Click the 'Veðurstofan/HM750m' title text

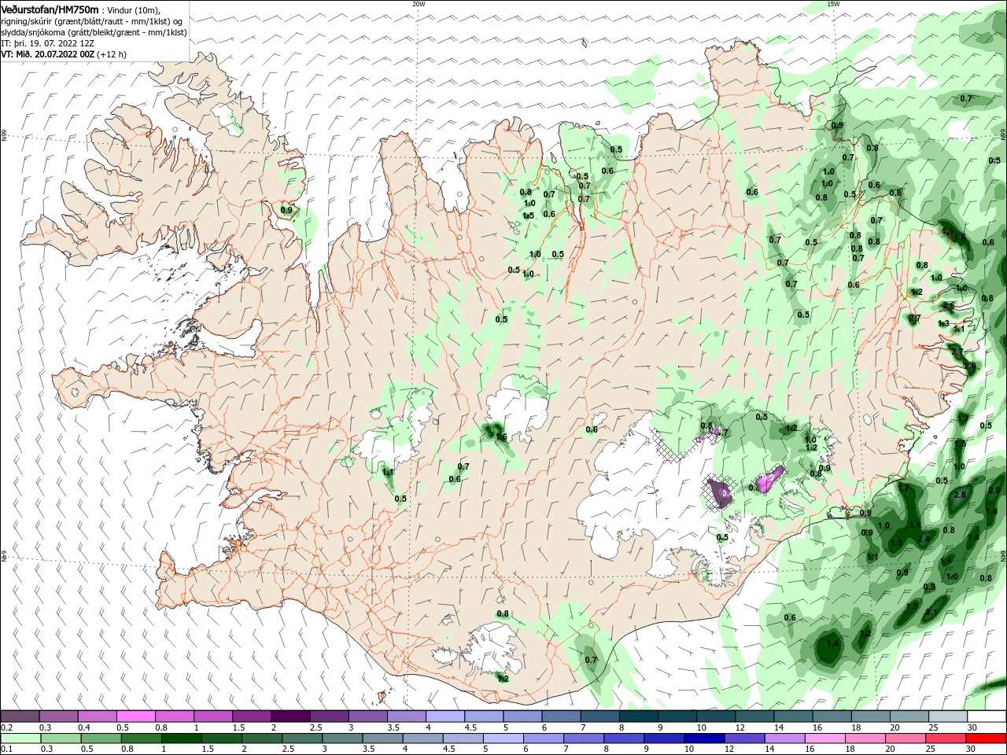(50, 9)
